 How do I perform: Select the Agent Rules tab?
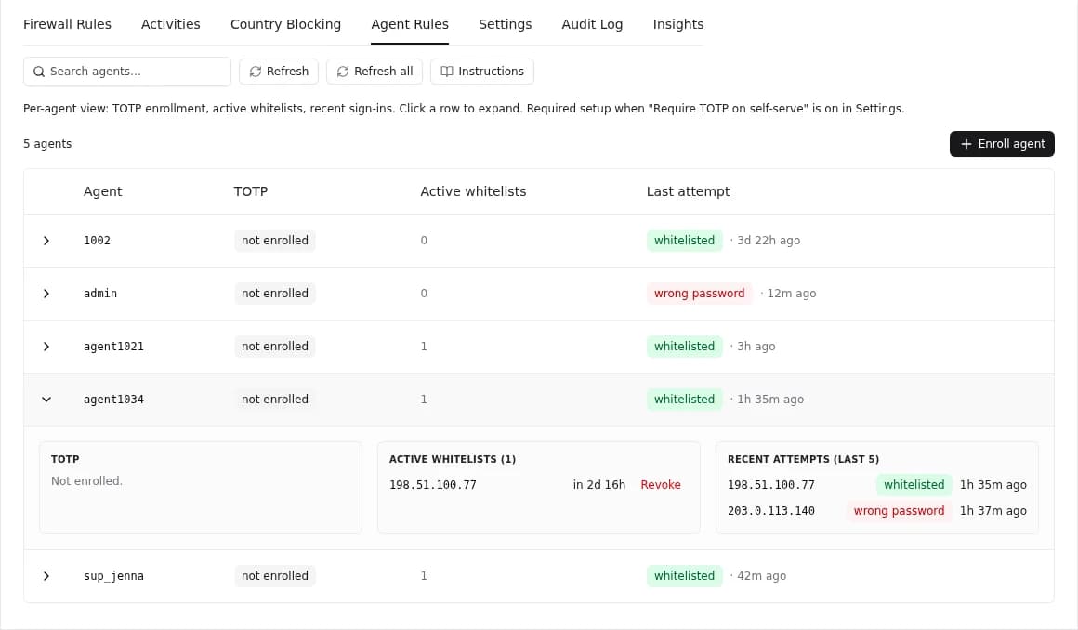(x=410, y=24)
